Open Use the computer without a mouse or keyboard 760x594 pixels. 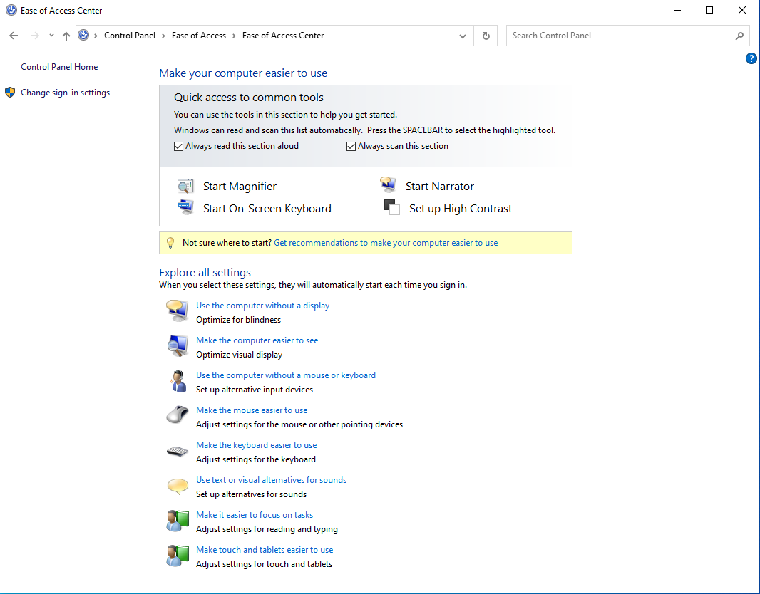(286, 375)
